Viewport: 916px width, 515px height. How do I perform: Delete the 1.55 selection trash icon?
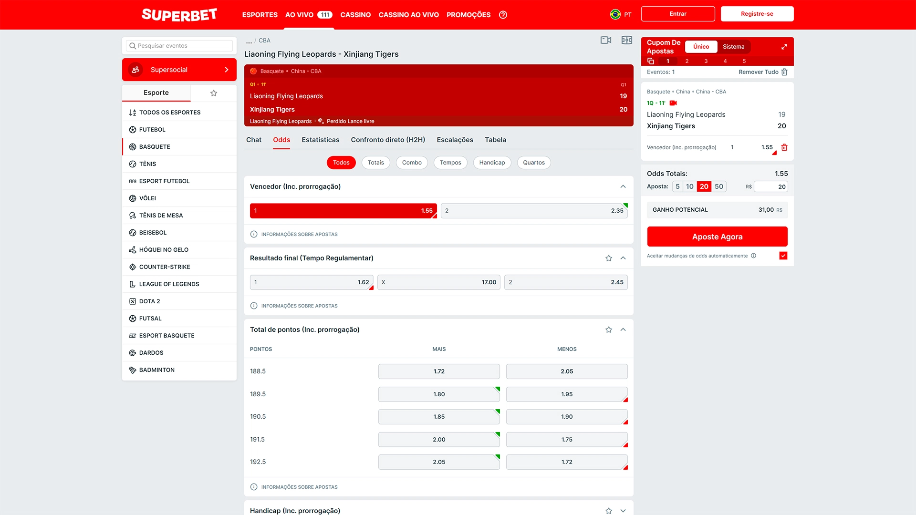pos(784,147)
